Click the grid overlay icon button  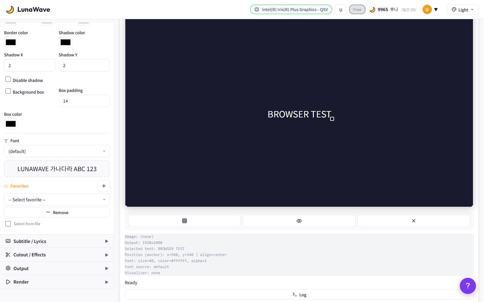(184, 221)
